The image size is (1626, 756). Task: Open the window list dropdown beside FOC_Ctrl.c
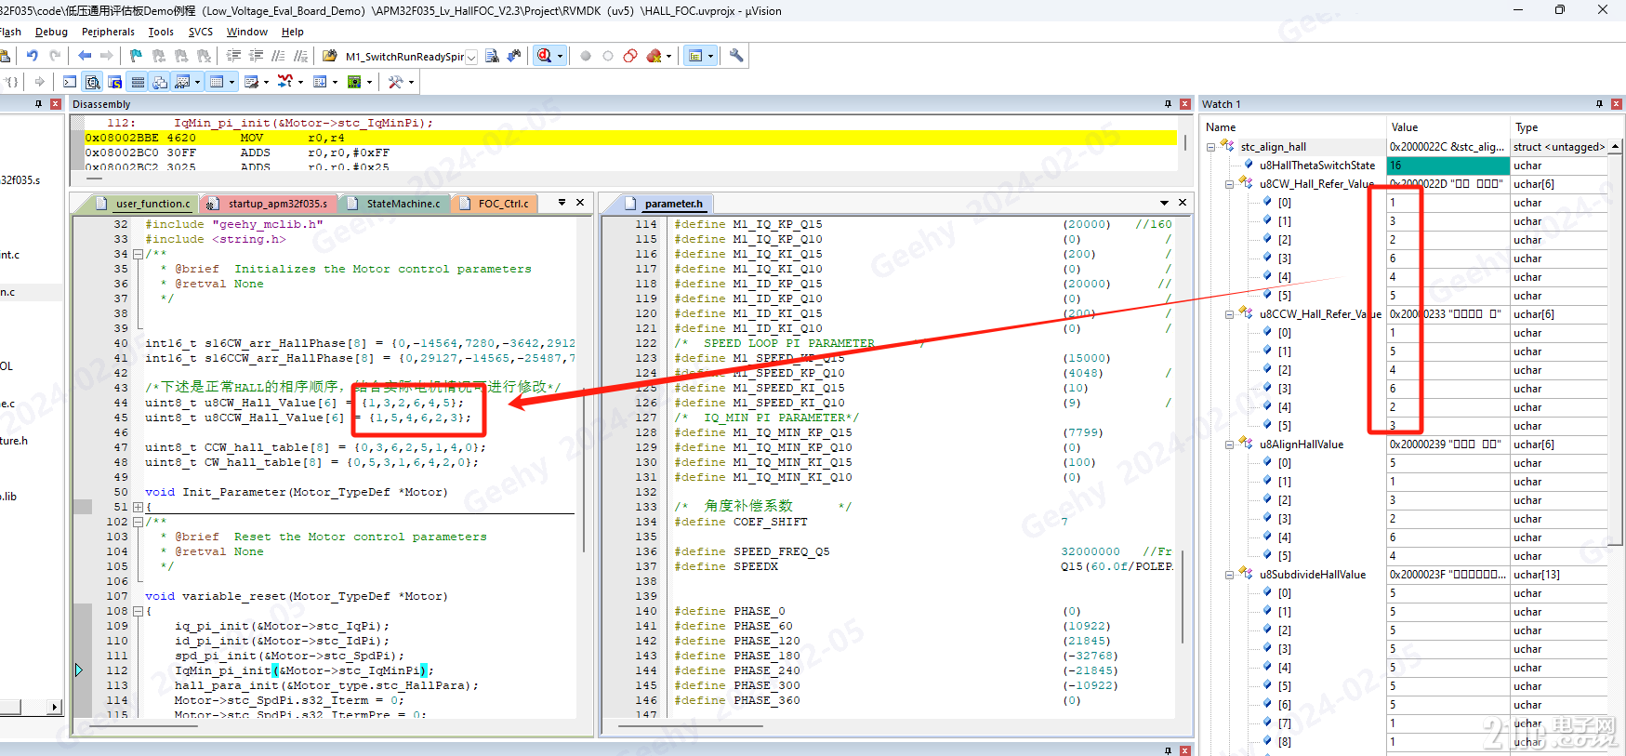coord(562,203)
